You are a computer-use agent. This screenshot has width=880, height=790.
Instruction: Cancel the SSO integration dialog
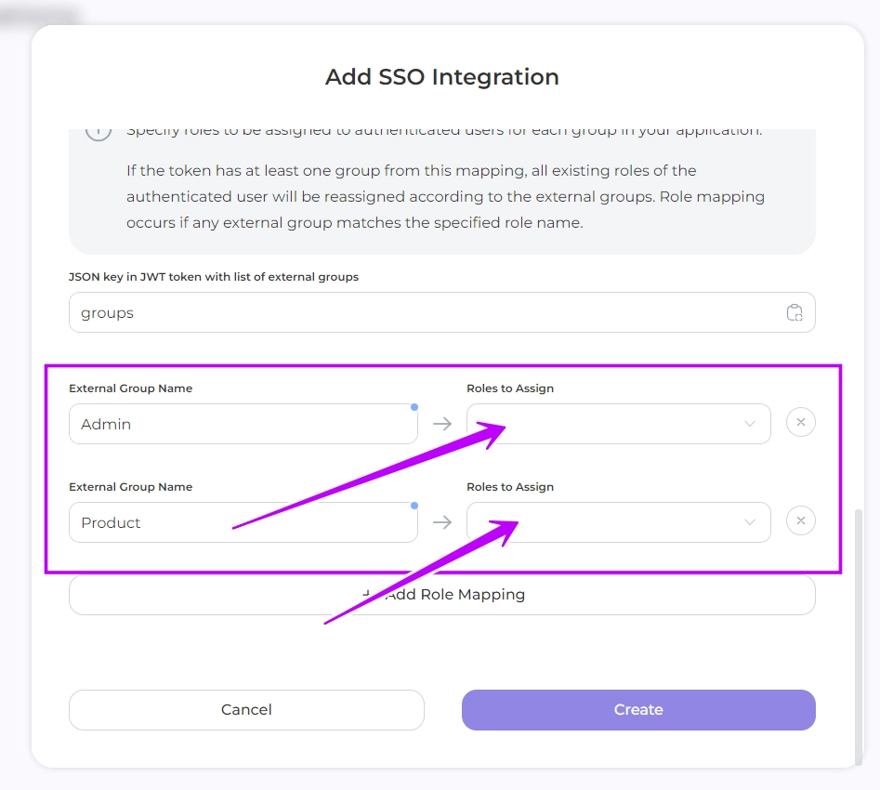coord(246,710)
